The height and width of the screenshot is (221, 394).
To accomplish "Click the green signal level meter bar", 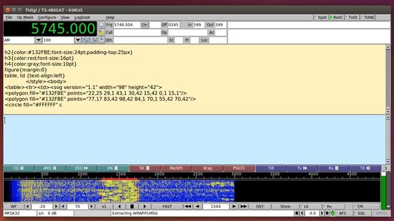I will coord(384,192).
